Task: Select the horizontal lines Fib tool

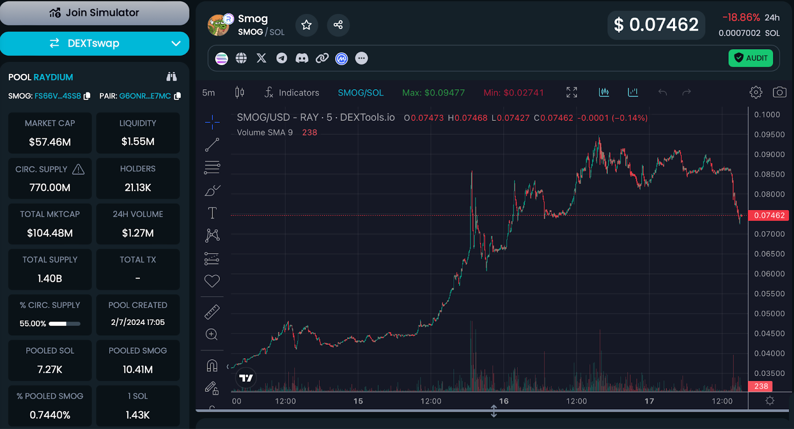Action: 212,167
